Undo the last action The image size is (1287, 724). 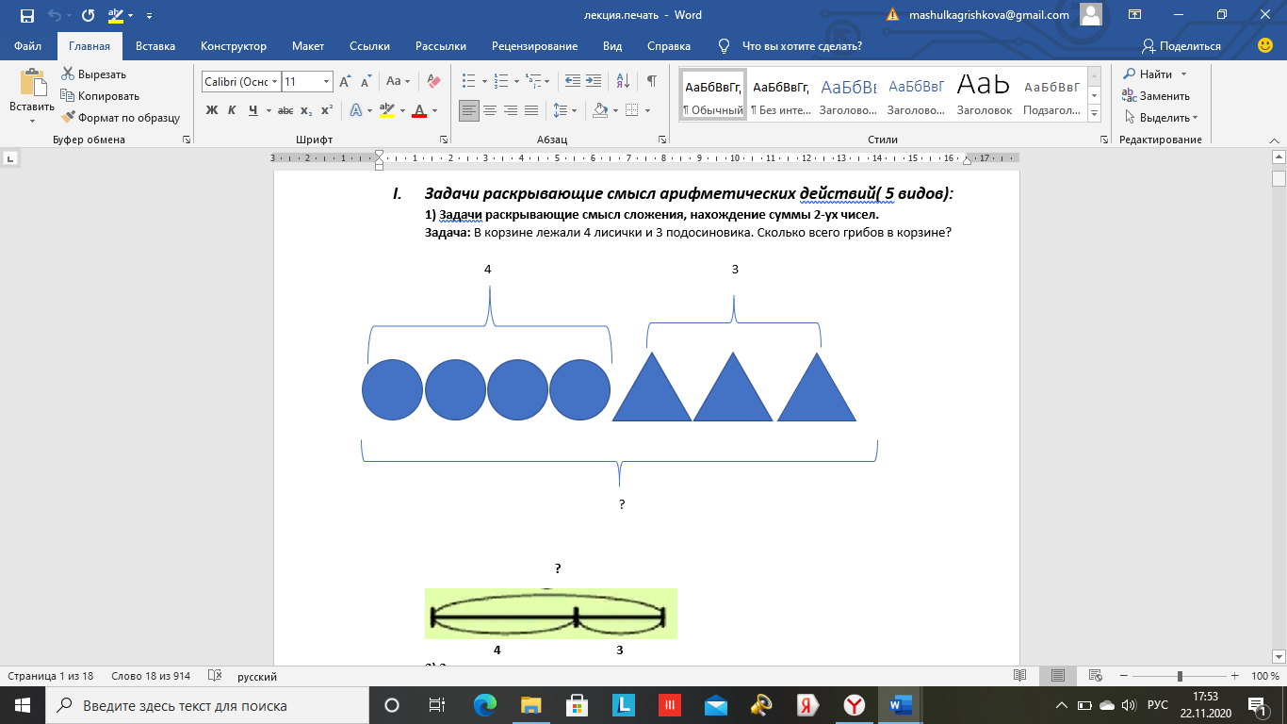pyautogui.click(x=55, y=15)
